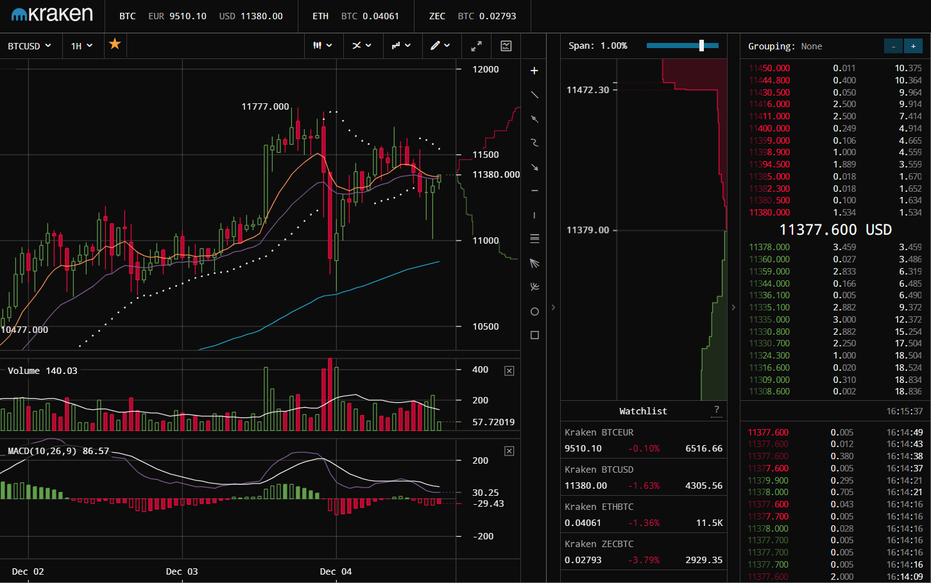
Task: Click the 10477.000 low price label
Action: [24, 330]
